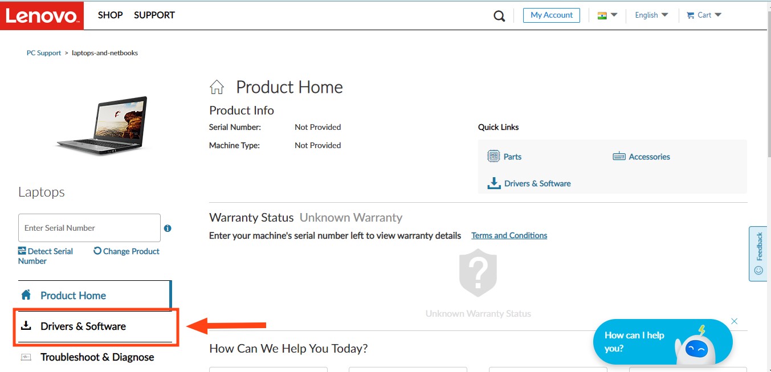Open the English language dropdown
Image resolution: width=771 pixels, height=372 pixels.
[x=651, y=15]
